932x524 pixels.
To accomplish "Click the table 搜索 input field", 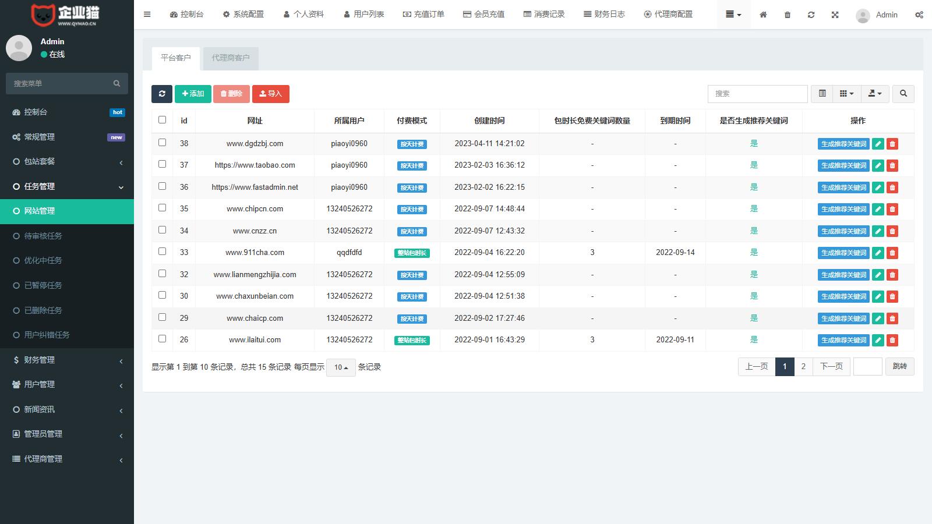I will click(x=757, y=94).
